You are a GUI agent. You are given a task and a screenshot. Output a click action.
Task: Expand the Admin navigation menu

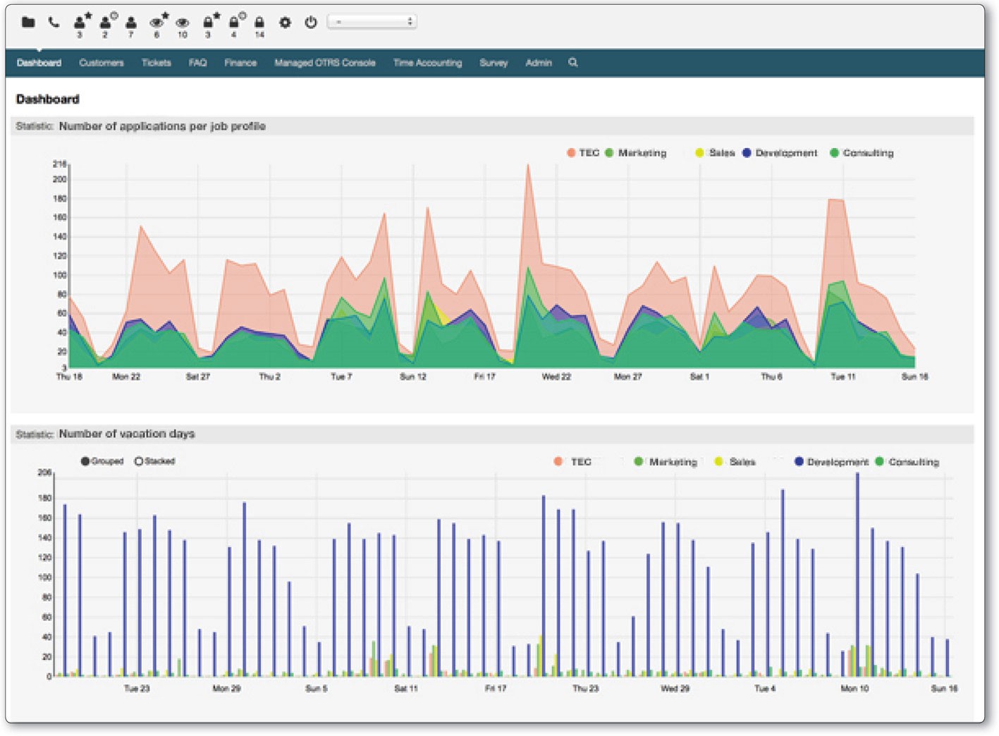538,63
